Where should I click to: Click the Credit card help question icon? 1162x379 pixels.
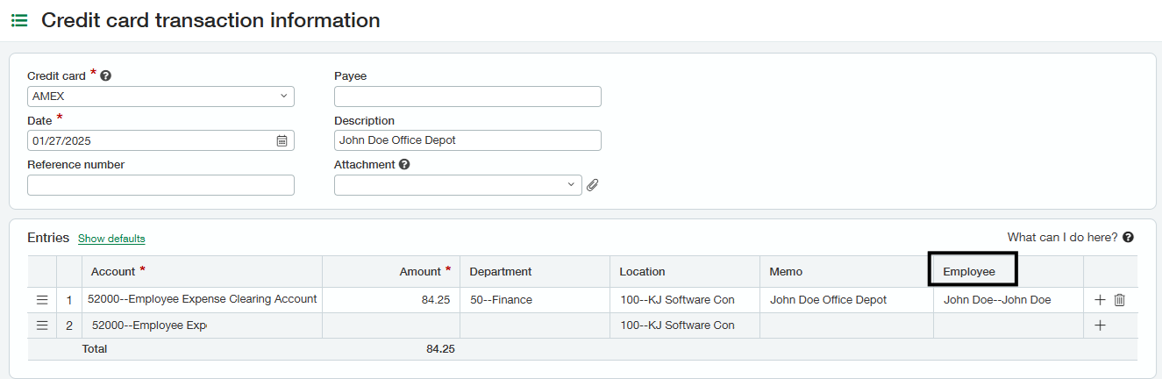(105, 76)
